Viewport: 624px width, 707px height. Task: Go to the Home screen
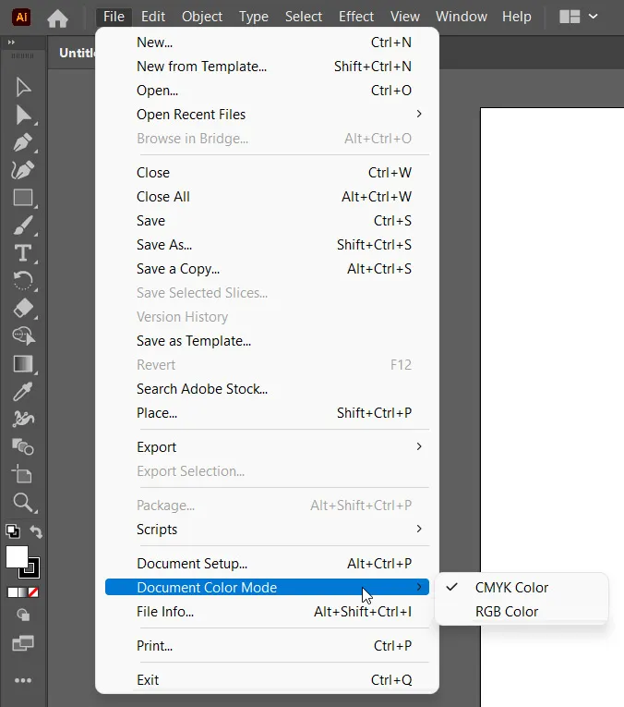pos(57,18)
